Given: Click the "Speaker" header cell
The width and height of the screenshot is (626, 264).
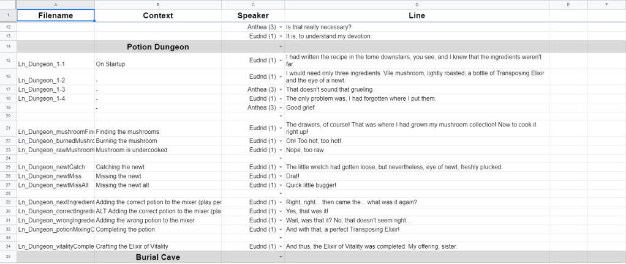Looking at the screenshot, I should click(x=253, y=15).
